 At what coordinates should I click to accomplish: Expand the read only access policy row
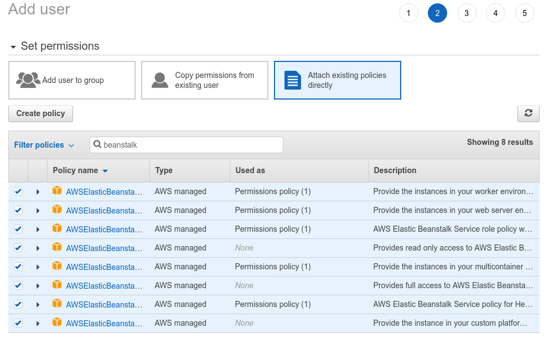(x=38, y=248)
